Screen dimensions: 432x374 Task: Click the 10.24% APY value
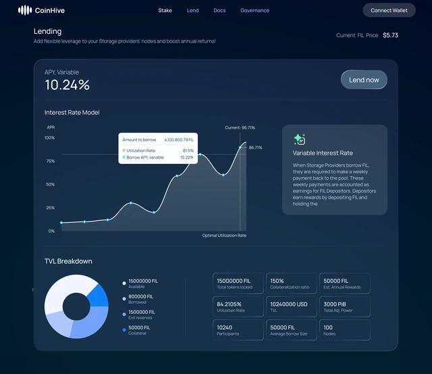tap(67, 84)
